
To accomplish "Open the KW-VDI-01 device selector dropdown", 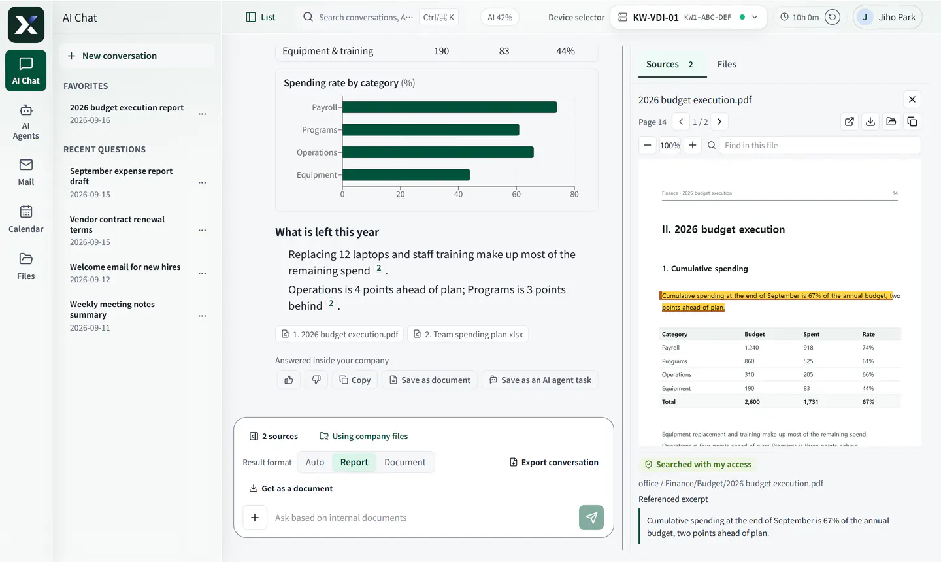I will click(689, 17).
